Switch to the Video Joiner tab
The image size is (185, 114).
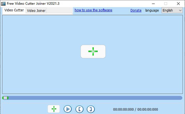click(x=36, y=10)
